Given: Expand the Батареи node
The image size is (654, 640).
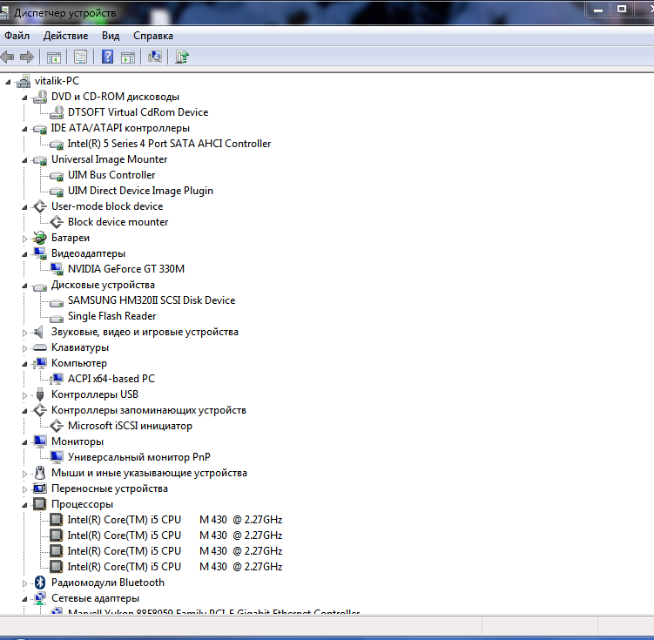Looking at the screenshot, I should 24,239.
